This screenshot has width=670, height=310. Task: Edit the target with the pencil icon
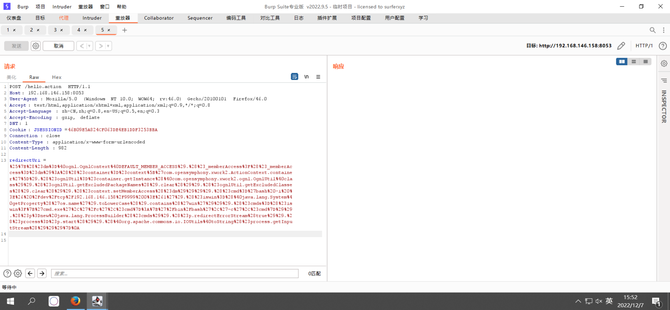tap(621, 46)
